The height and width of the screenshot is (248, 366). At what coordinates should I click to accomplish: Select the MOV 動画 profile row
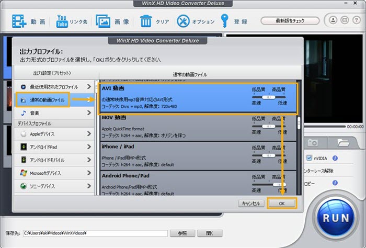tap(198, 128)
